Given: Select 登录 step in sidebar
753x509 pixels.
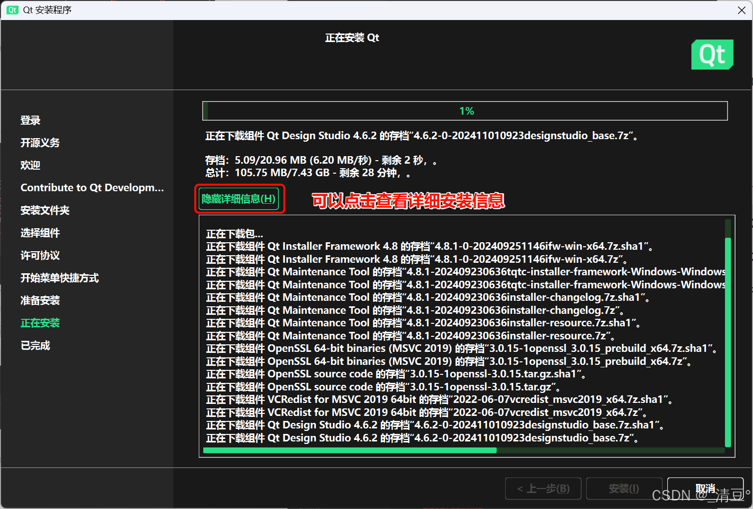Looking at the screenshot, I should 31,120.
